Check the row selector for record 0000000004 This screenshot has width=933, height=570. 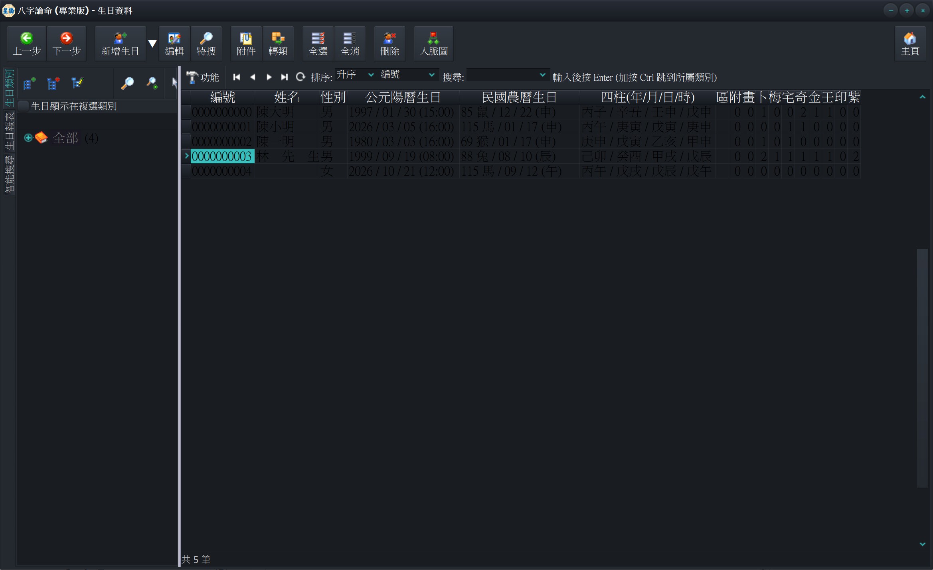186,171
